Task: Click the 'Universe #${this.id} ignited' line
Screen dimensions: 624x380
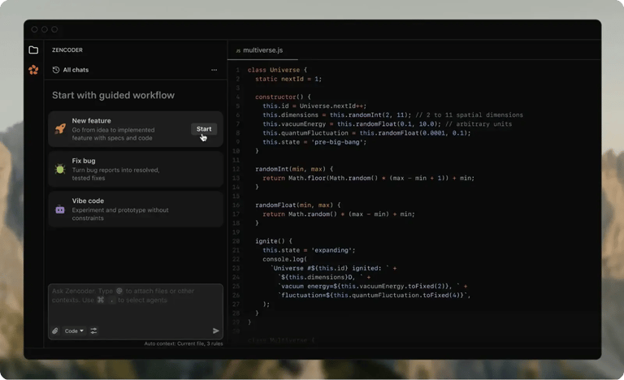Action: tap(333, 268)
